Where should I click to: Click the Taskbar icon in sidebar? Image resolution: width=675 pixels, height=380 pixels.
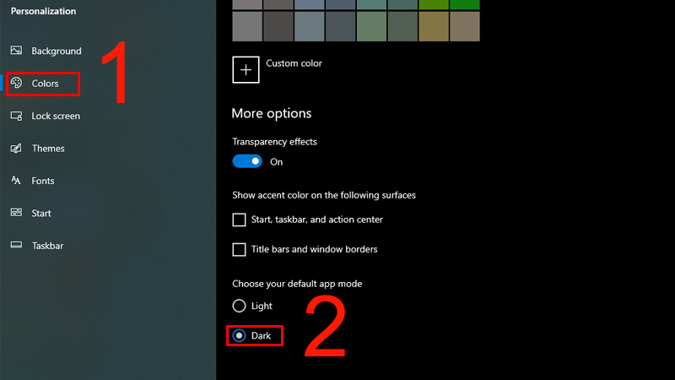[16, 245]
